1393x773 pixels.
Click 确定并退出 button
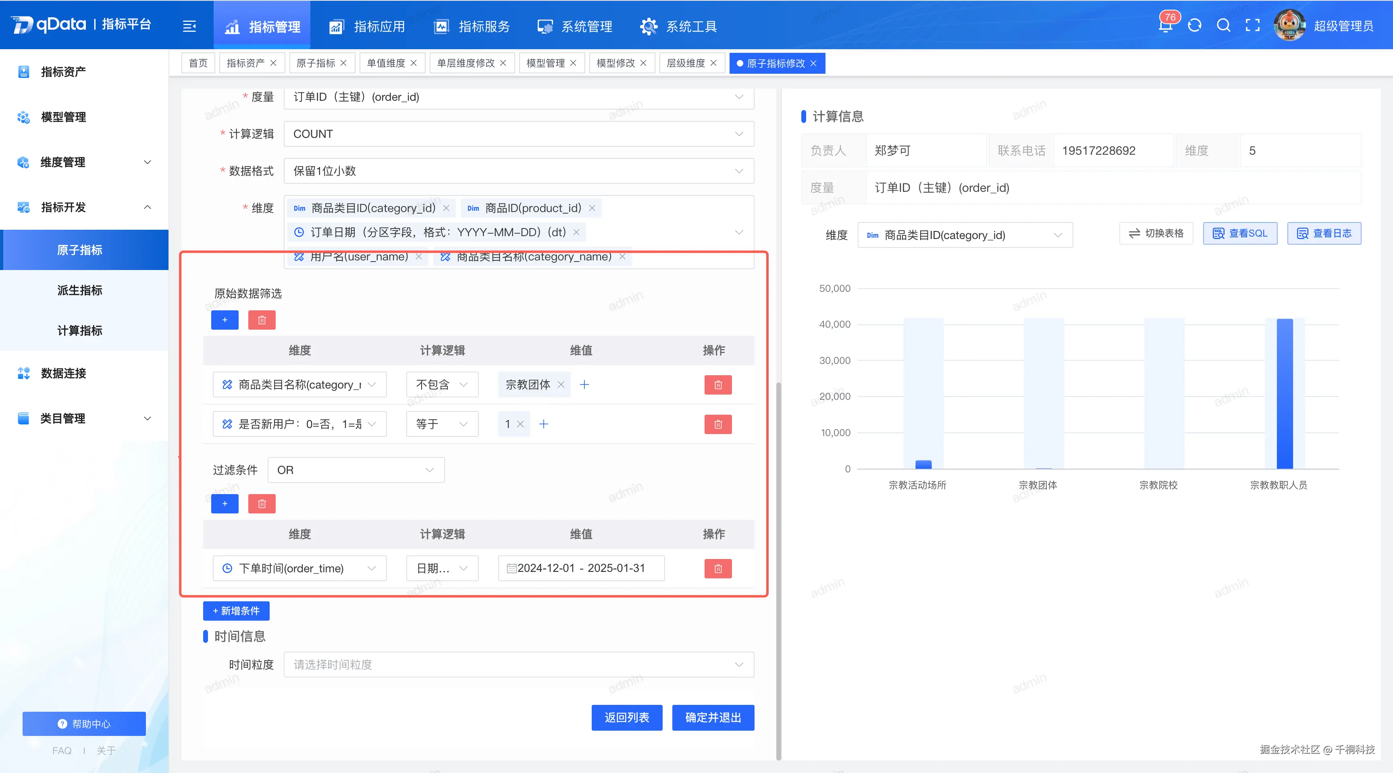713,717
